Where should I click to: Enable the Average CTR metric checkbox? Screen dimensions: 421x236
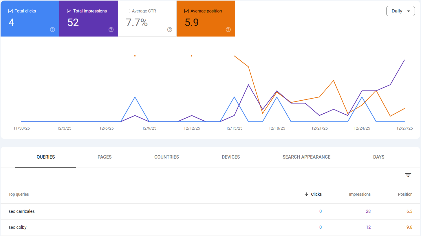(x=128, y=11)
